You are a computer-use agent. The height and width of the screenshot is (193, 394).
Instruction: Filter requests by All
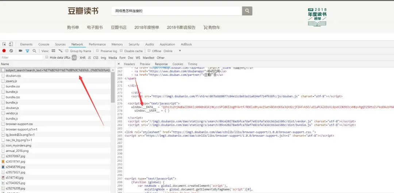pyautogui.click(x=74, y=58)
